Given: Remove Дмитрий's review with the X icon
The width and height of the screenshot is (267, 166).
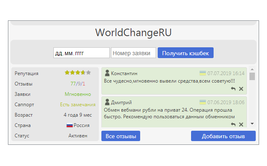Looking at the screenshot, I should pos(241,124).
